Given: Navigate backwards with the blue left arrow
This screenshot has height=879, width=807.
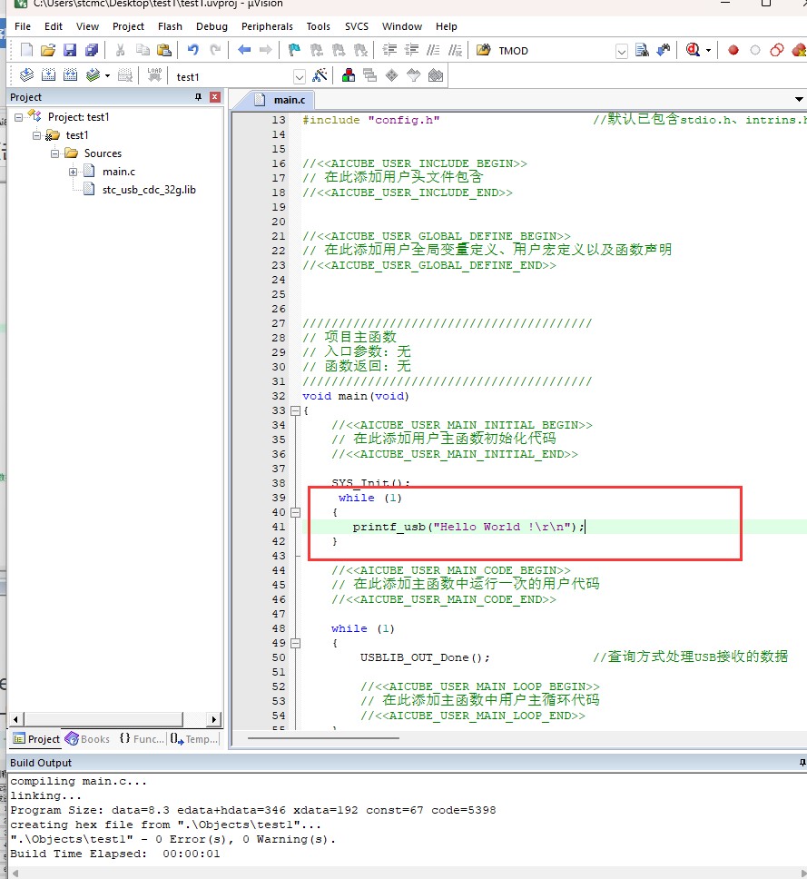Looking at the screenshot, I should 244,51.
